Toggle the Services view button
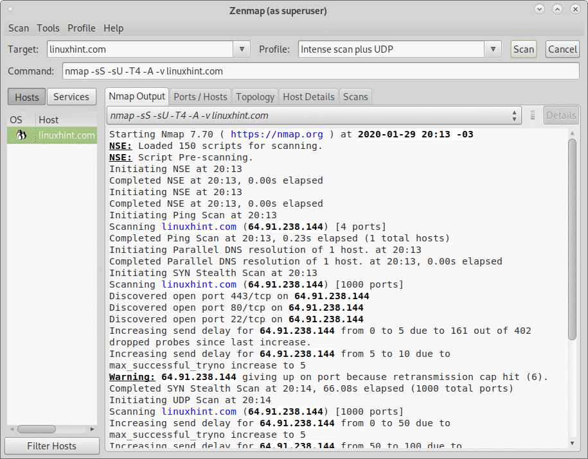Image resolution: width=588 pixels, height=459 pixels. [71, 97]
